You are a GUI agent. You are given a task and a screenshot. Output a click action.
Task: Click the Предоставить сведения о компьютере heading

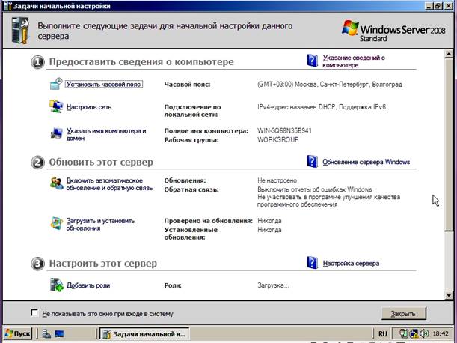click(141, 61)
